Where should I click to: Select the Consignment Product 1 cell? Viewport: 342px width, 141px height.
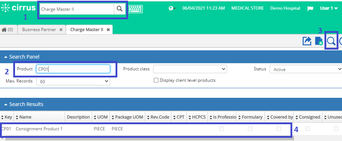pyautogui.click(x=39, y=129)
